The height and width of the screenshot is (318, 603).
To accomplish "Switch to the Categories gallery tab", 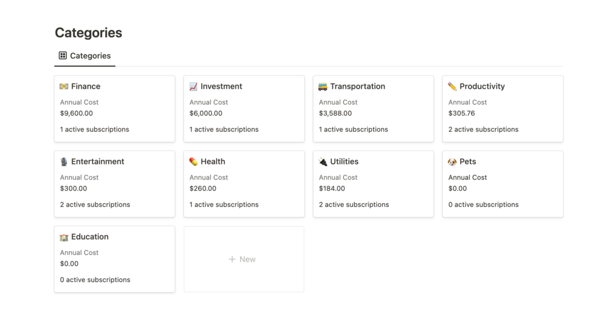I will 90,56.
